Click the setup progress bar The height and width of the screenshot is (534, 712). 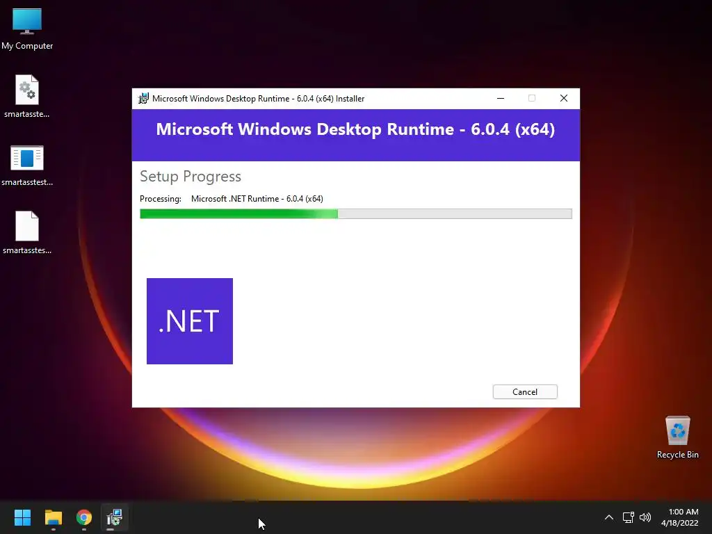pos(355,214)
